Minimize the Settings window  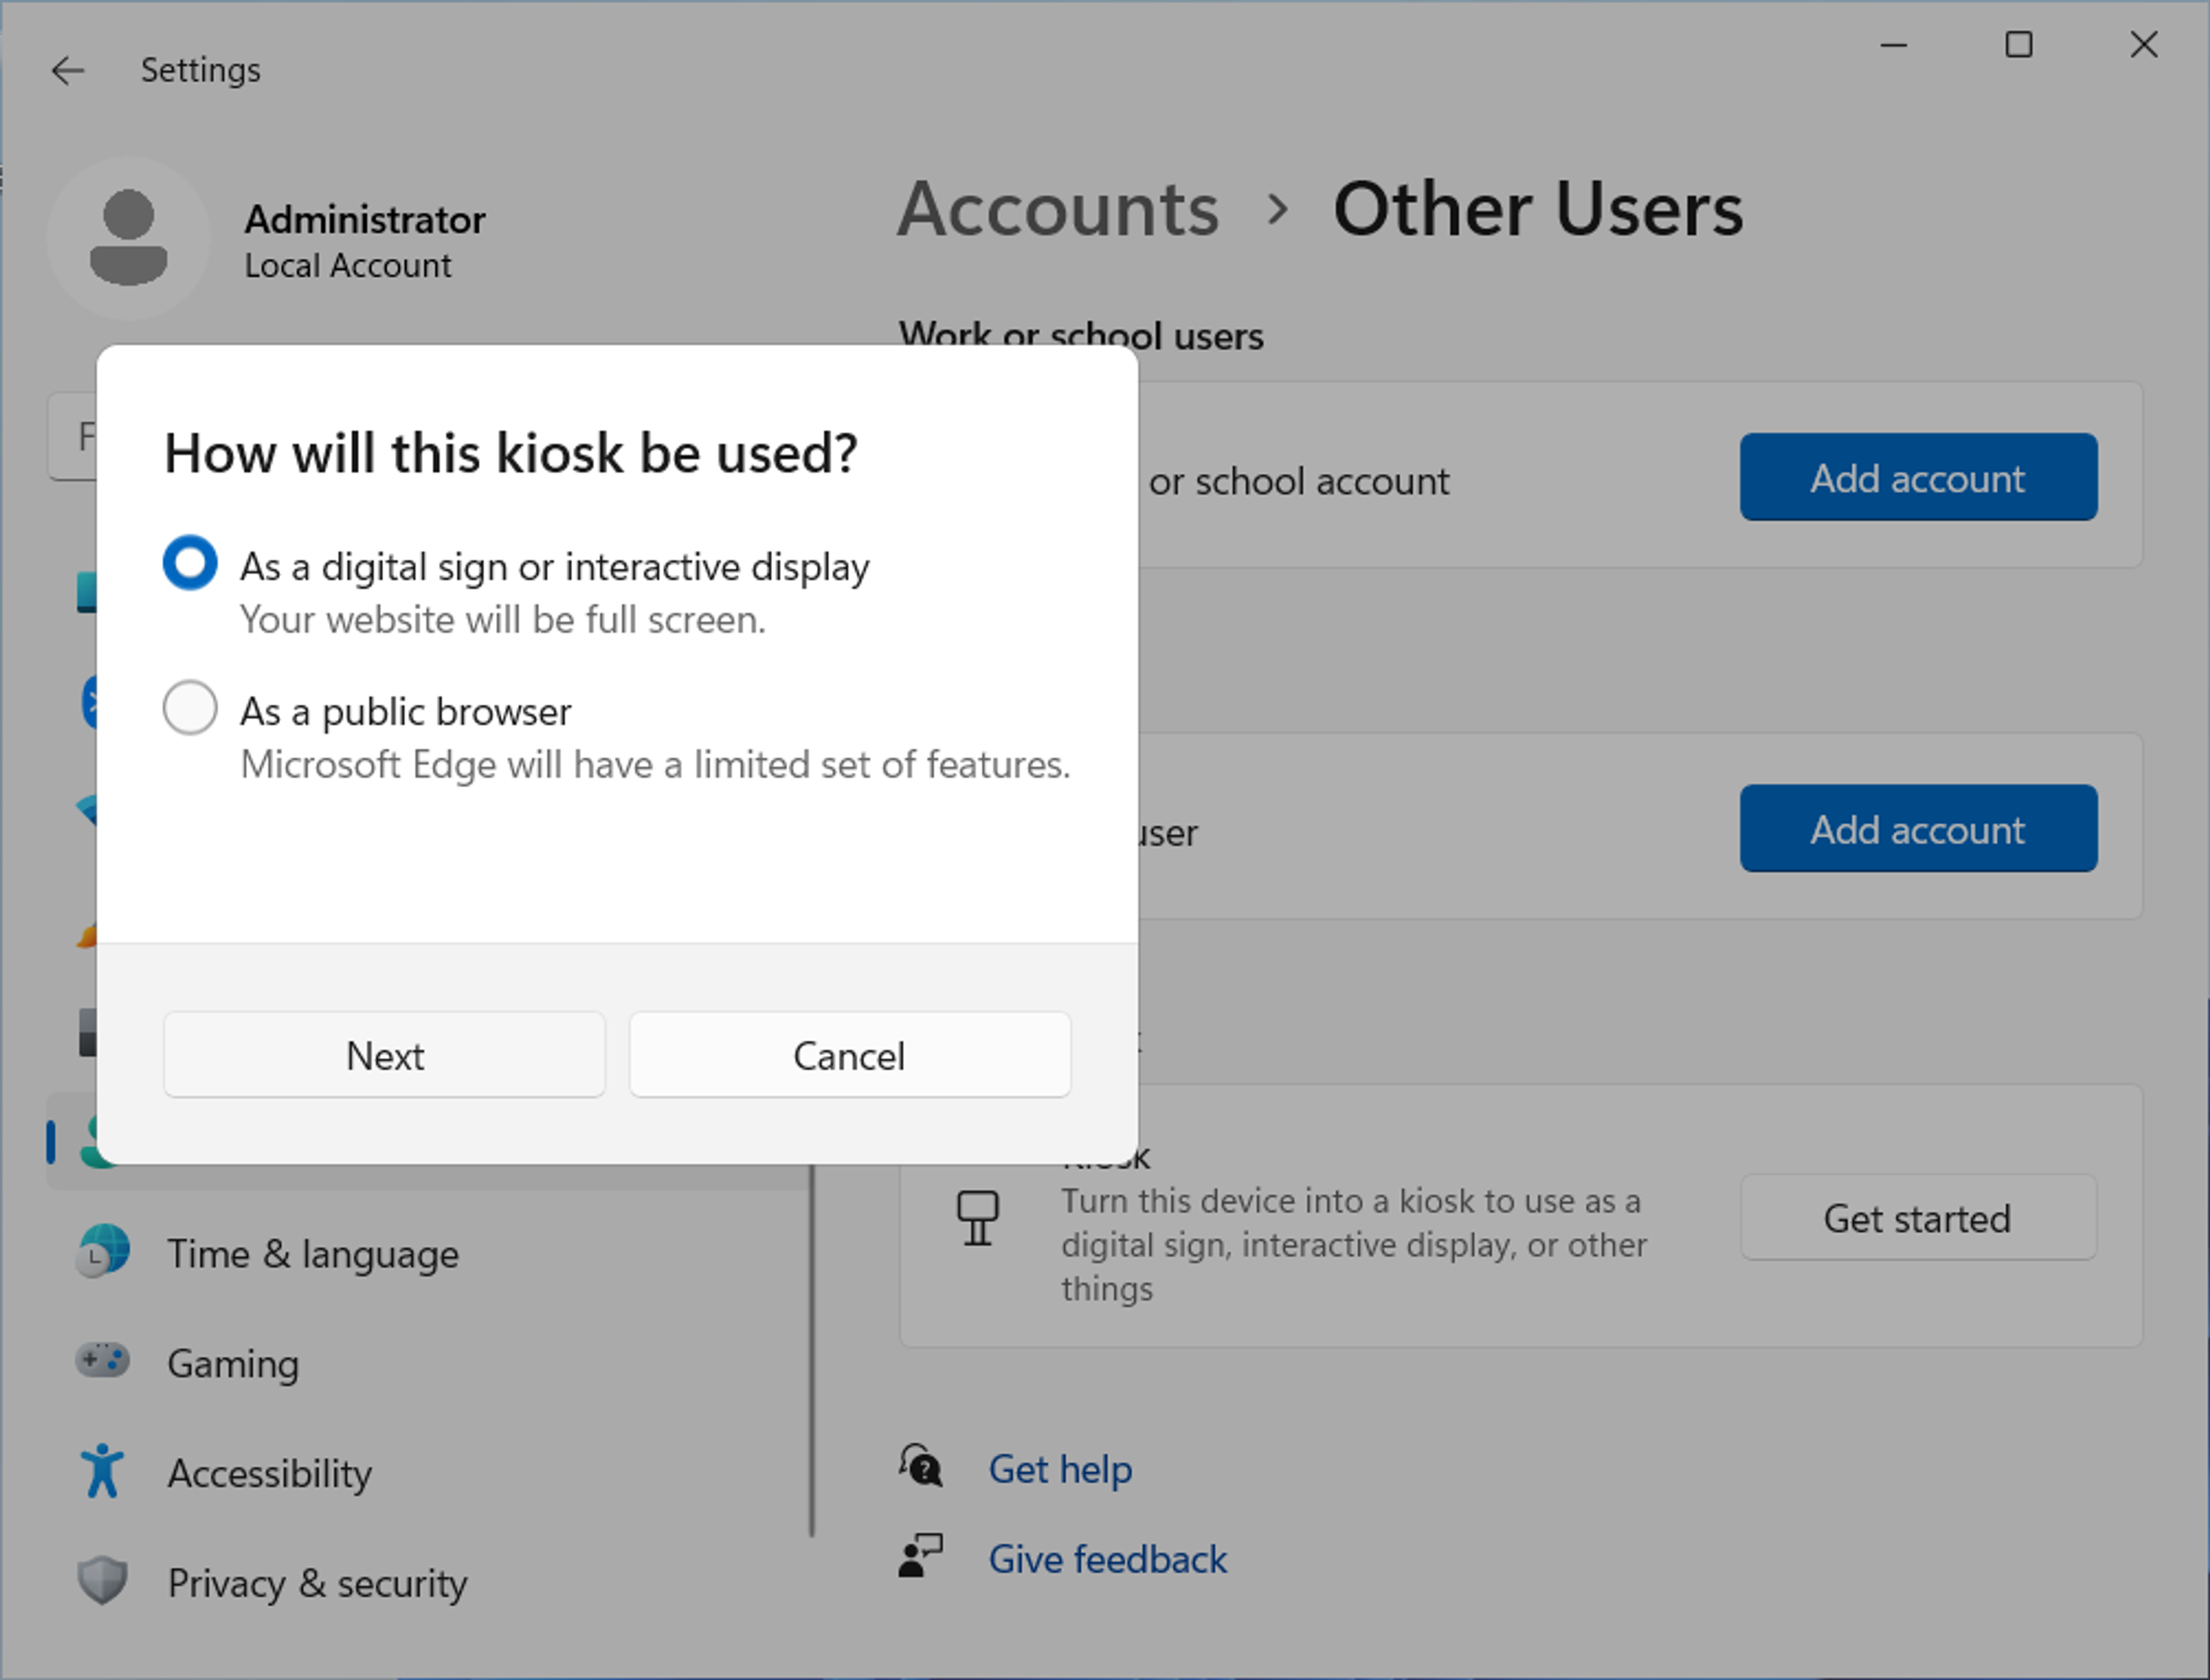pyautogui.click(x=1893, y=45)
